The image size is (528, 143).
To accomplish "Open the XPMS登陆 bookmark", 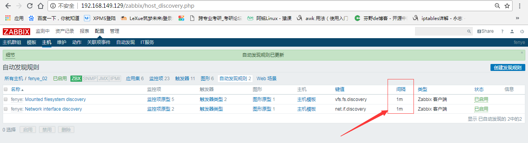I will click(100, 18).
